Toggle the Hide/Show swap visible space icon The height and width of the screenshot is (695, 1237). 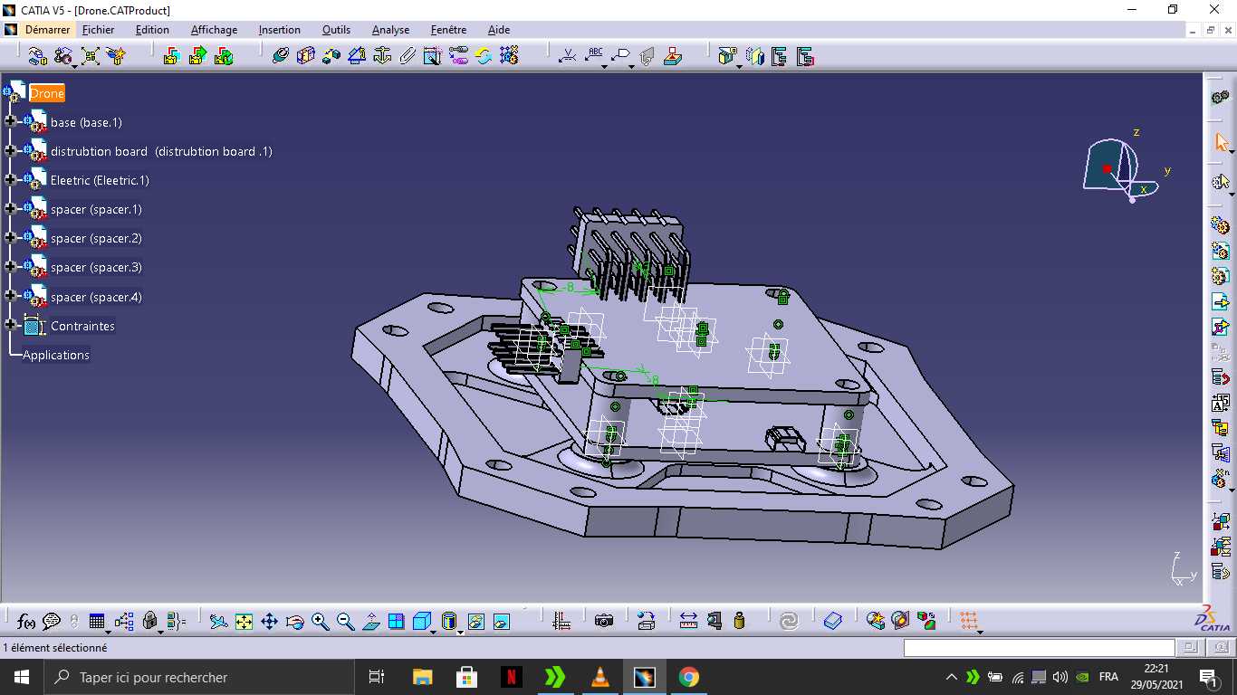pos(501,622)
